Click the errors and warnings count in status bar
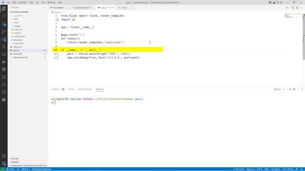This screenshot has width=305, height=171. (26, 169)
